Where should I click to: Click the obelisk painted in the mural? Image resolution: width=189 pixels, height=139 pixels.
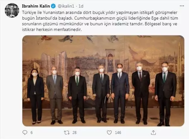click(x=180, y=57)
